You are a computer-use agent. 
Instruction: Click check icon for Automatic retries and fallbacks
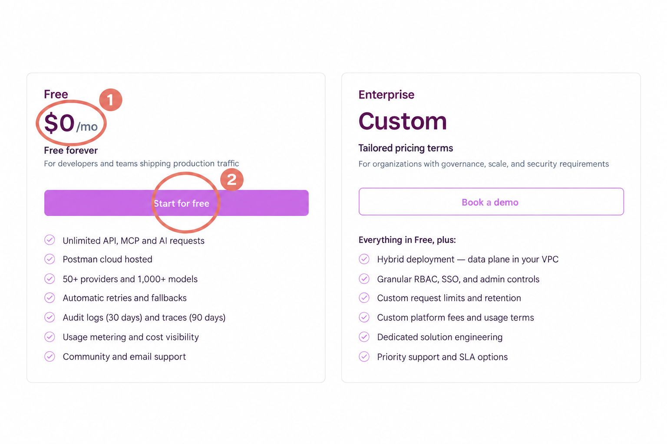(50, 297)
